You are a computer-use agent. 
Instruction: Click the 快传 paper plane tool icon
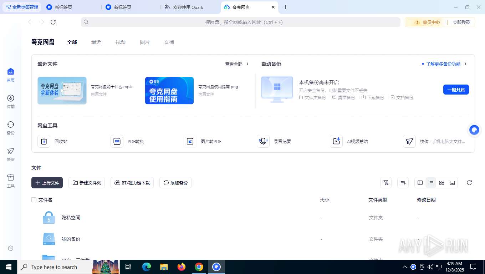coord(409,141)
